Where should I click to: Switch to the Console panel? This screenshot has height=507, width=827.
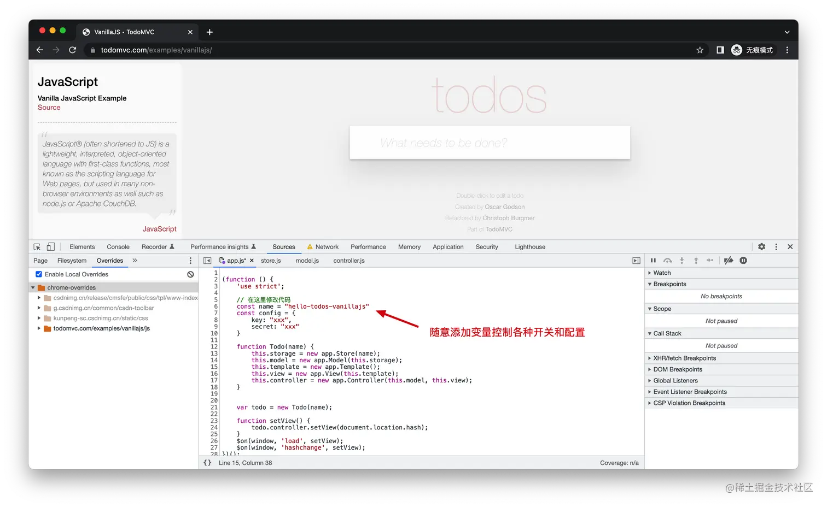point(118,247)
